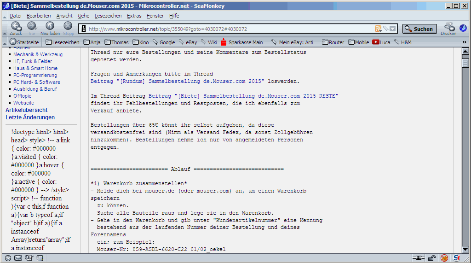Image resolution: width=471 pixels, height=263 pixels.
Task: Open Mail via status bar envelope icon
Action: coord(18,258)
